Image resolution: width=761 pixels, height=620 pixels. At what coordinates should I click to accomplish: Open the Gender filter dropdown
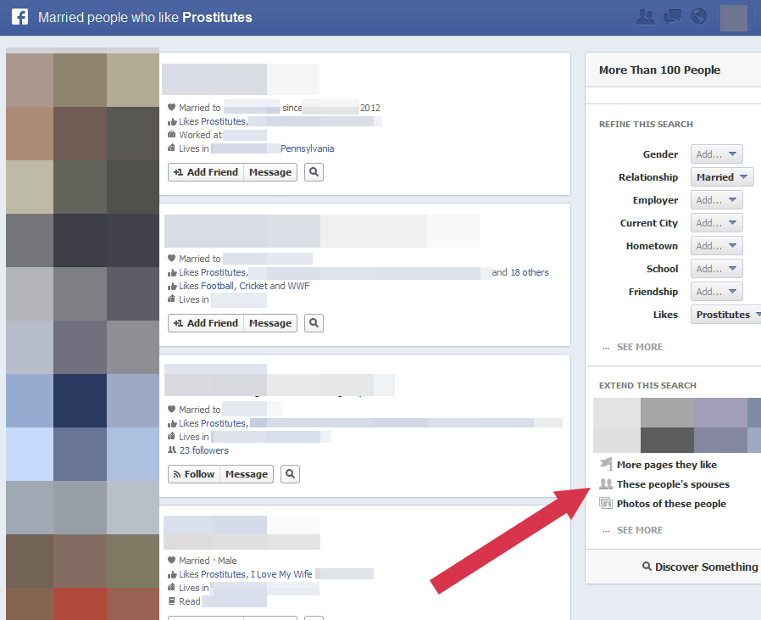tap(716, 154)
